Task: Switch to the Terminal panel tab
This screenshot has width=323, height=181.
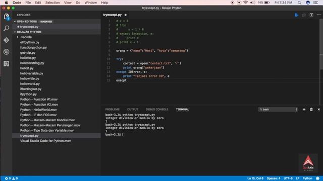Action: (183, 110)
